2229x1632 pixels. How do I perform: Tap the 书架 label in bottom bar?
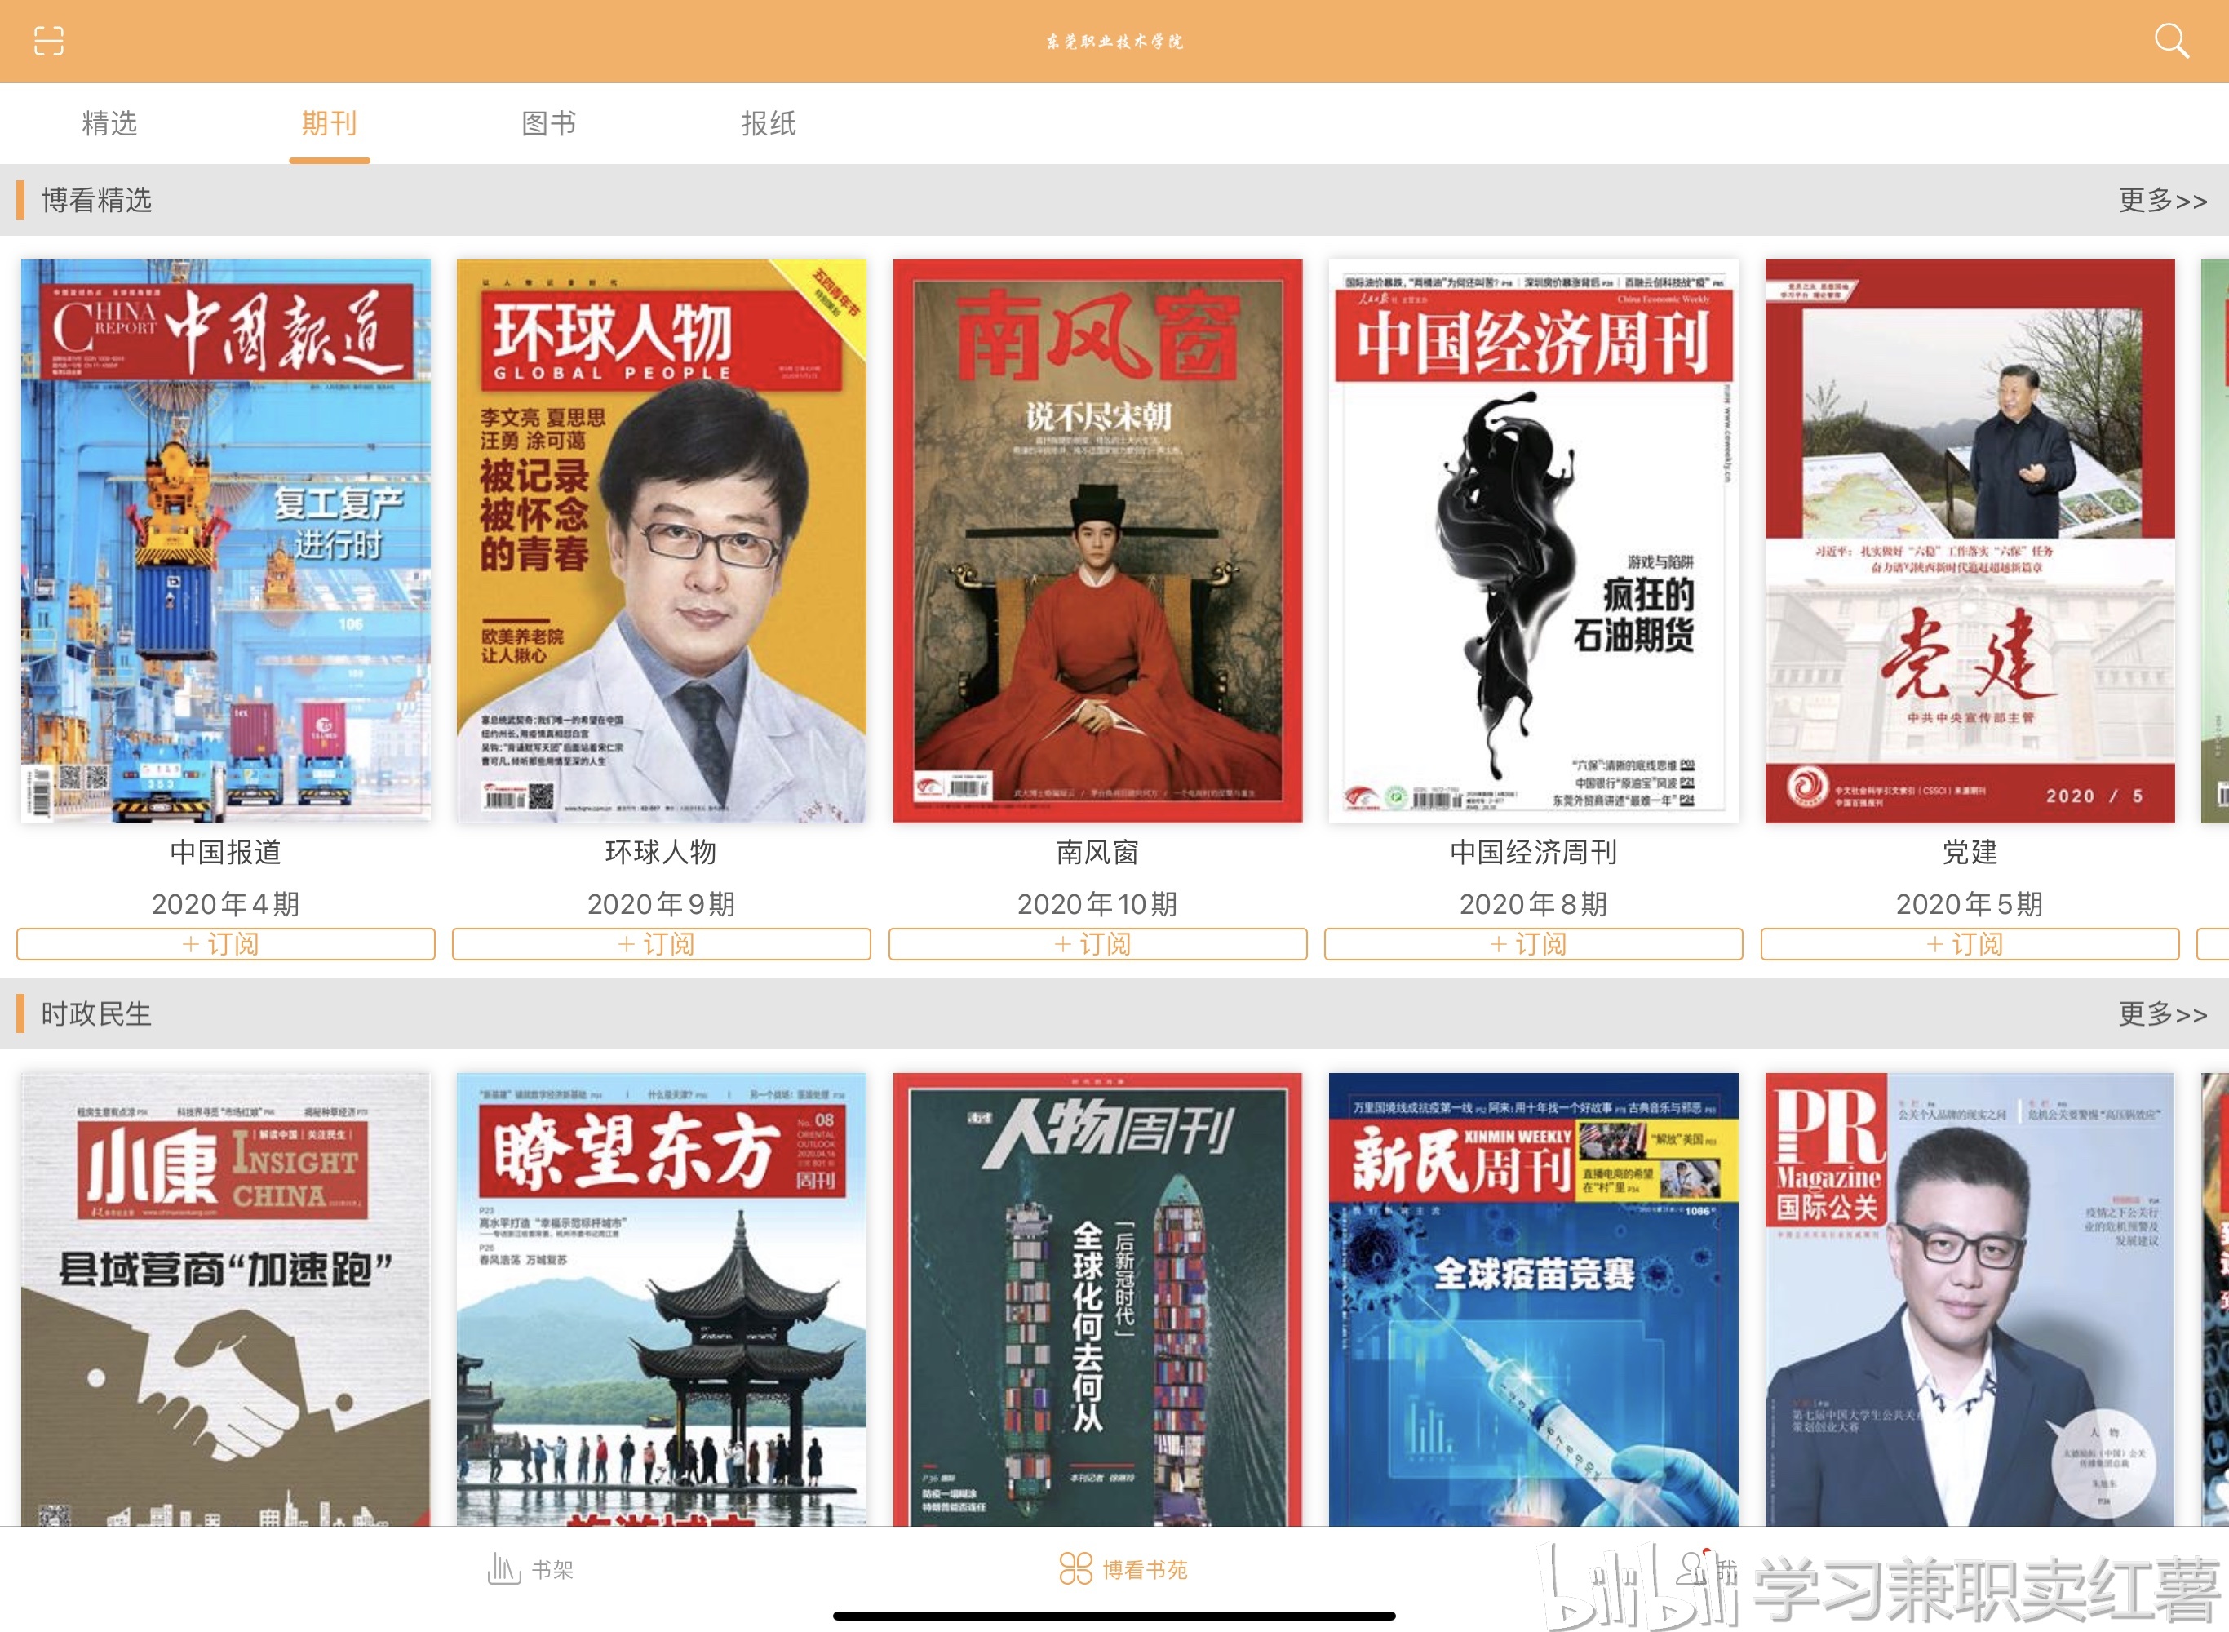tap(552, 1570)
